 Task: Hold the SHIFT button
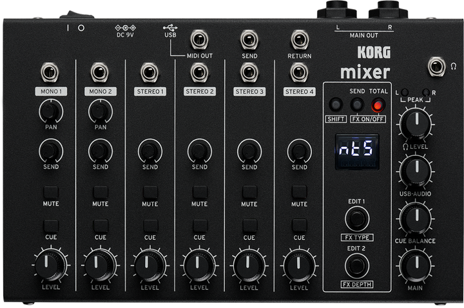pyautogui.click(x=336, y=105)
